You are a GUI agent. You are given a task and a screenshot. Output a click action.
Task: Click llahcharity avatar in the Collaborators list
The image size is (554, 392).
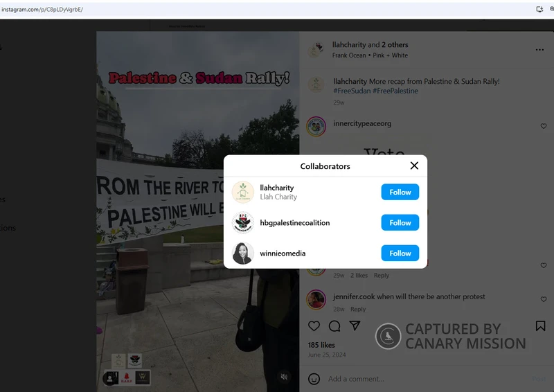[x=243, y=192]
